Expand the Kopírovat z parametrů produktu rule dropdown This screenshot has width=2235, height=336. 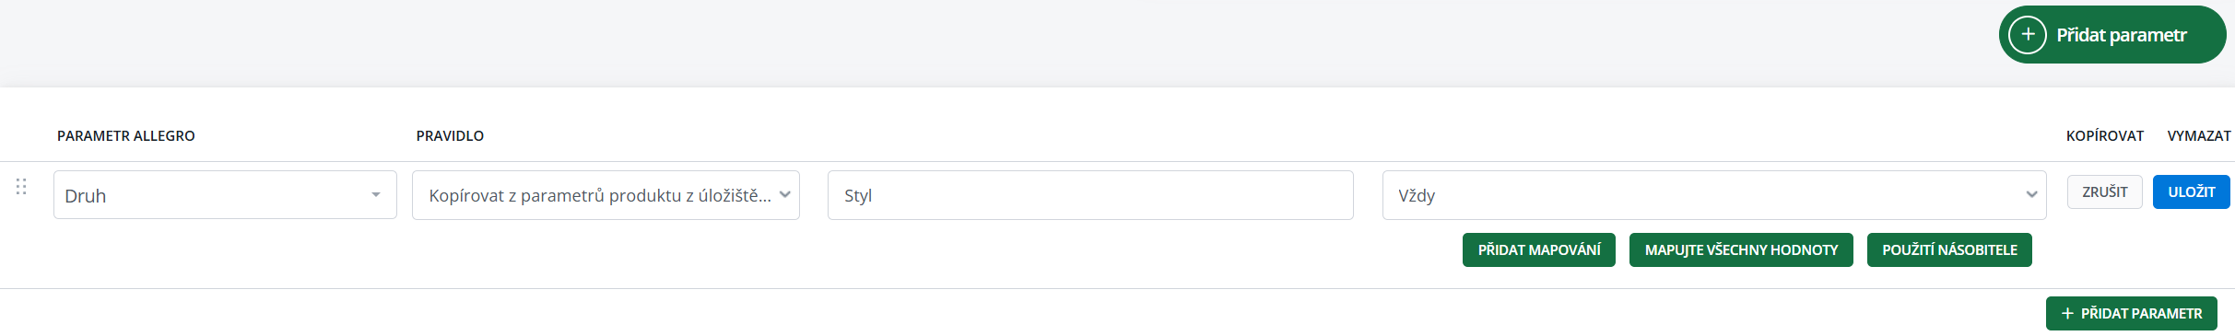[x=606, y=195]
